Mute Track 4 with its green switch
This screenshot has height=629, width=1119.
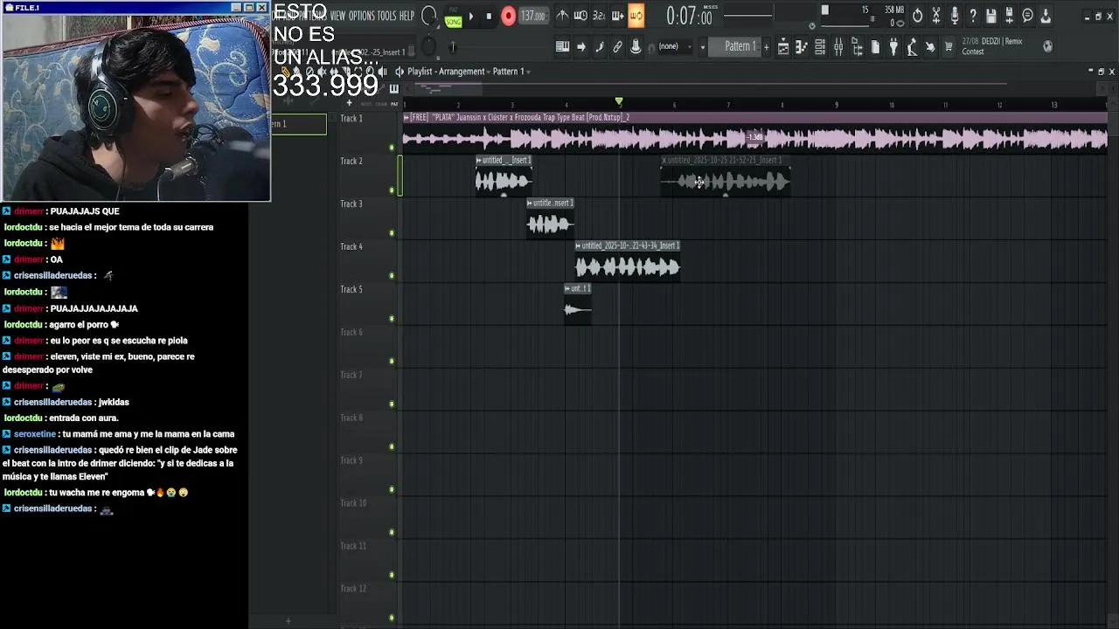(392, 276)
